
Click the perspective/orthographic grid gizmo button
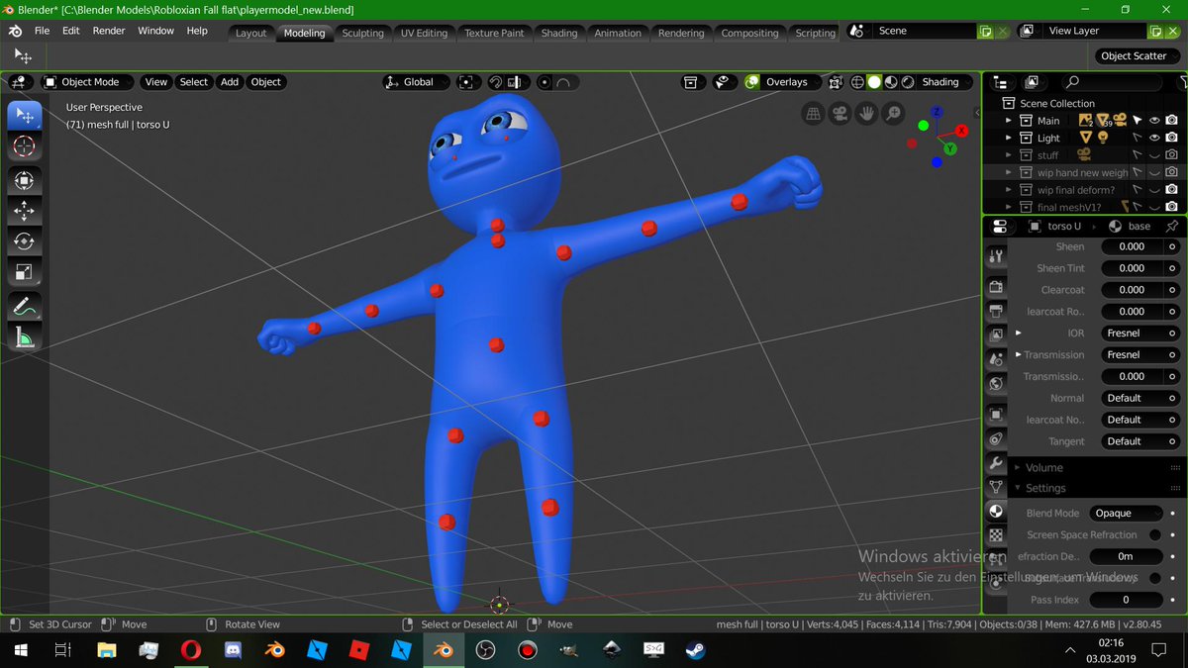(813, 113)
